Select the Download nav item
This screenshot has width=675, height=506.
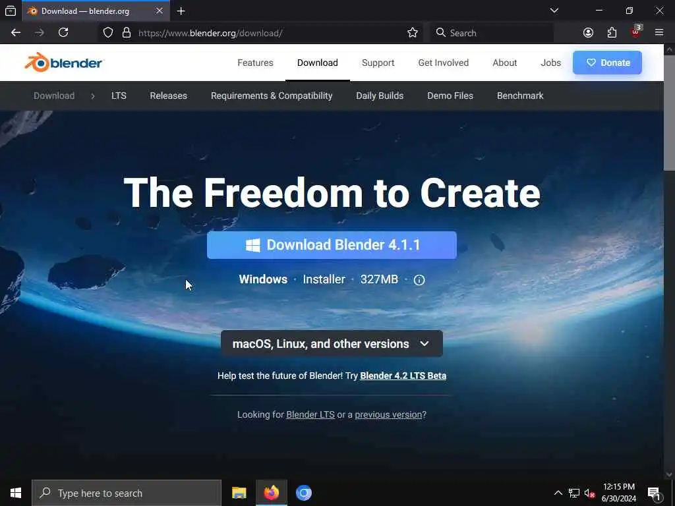pos(317,63)
